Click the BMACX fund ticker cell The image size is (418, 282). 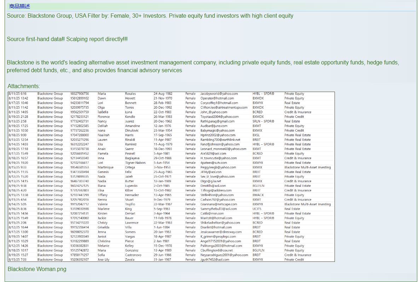pos(259,195)
